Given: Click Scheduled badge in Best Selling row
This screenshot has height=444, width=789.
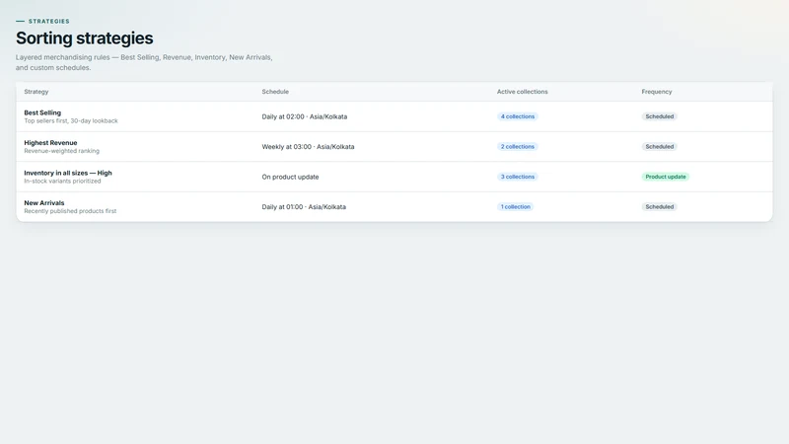Looking at the screenshot, I should 659,116.
